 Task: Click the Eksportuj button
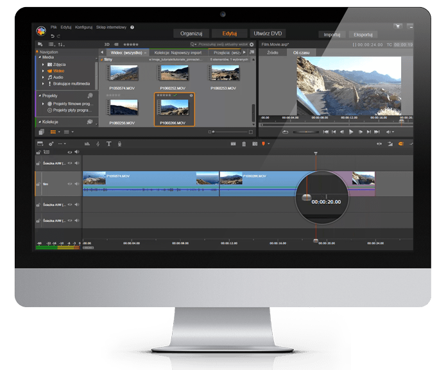pos(365,34)
